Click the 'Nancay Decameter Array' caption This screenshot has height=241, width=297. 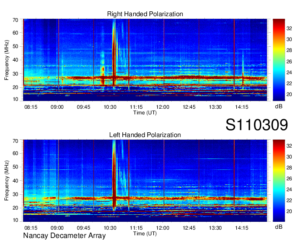(x=64, y=235)
